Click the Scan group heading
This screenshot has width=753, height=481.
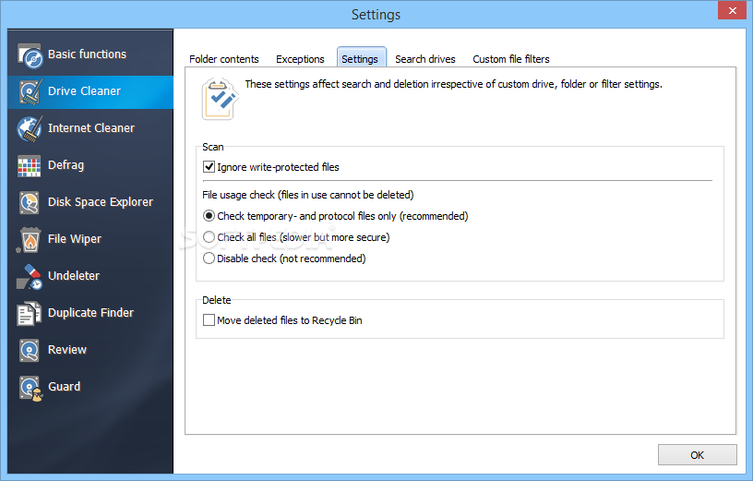213,147
